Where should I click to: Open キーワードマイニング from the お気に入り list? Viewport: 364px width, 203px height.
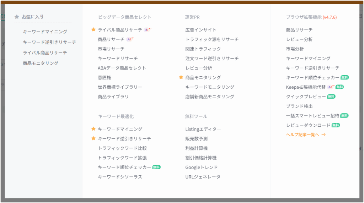pos(45,32)
